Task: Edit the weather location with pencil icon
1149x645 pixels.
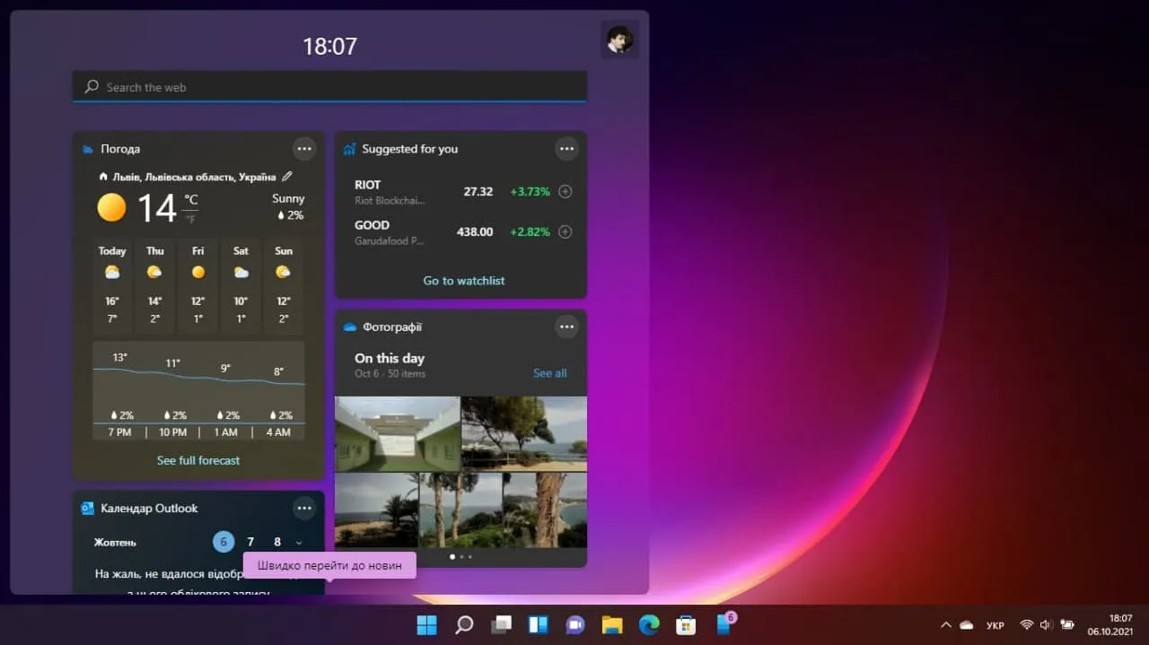Action: pyautogui.click(x=287, y=177)
